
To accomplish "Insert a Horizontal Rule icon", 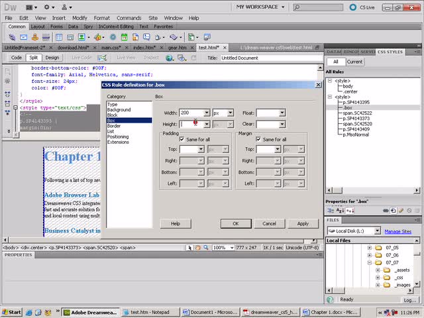I will click(x=46, y=37).
